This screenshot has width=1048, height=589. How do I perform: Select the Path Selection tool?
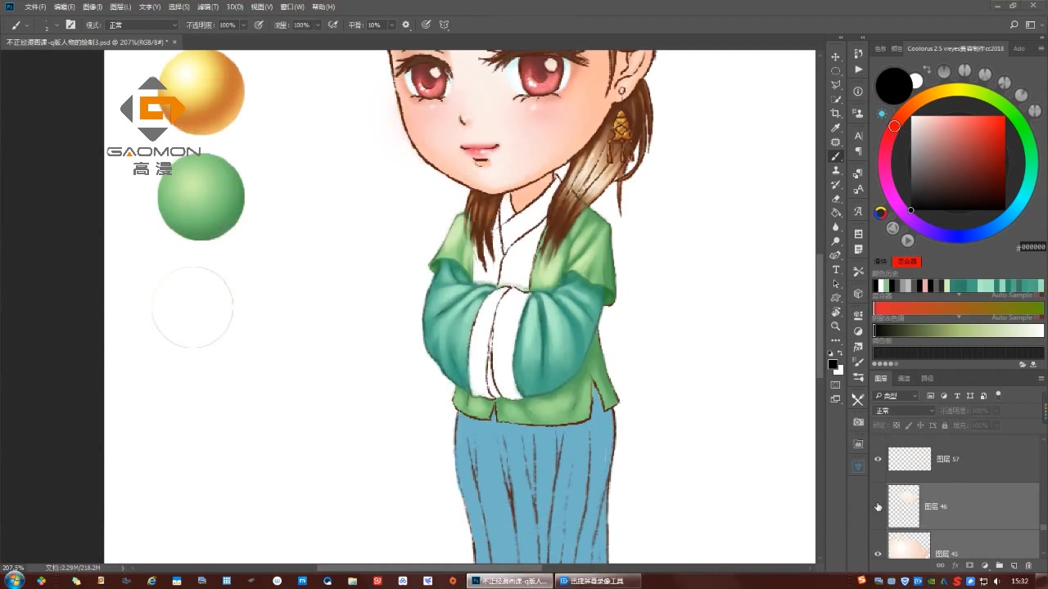836,284
